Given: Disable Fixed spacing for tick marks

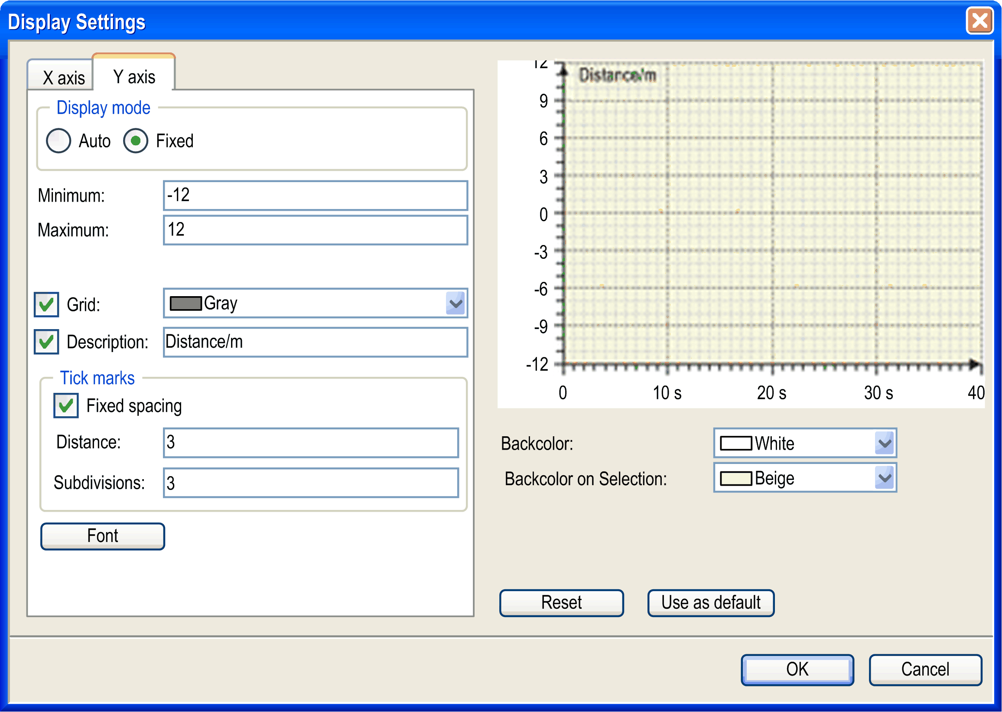Looking at the screenshot, I should coord(66,405).
